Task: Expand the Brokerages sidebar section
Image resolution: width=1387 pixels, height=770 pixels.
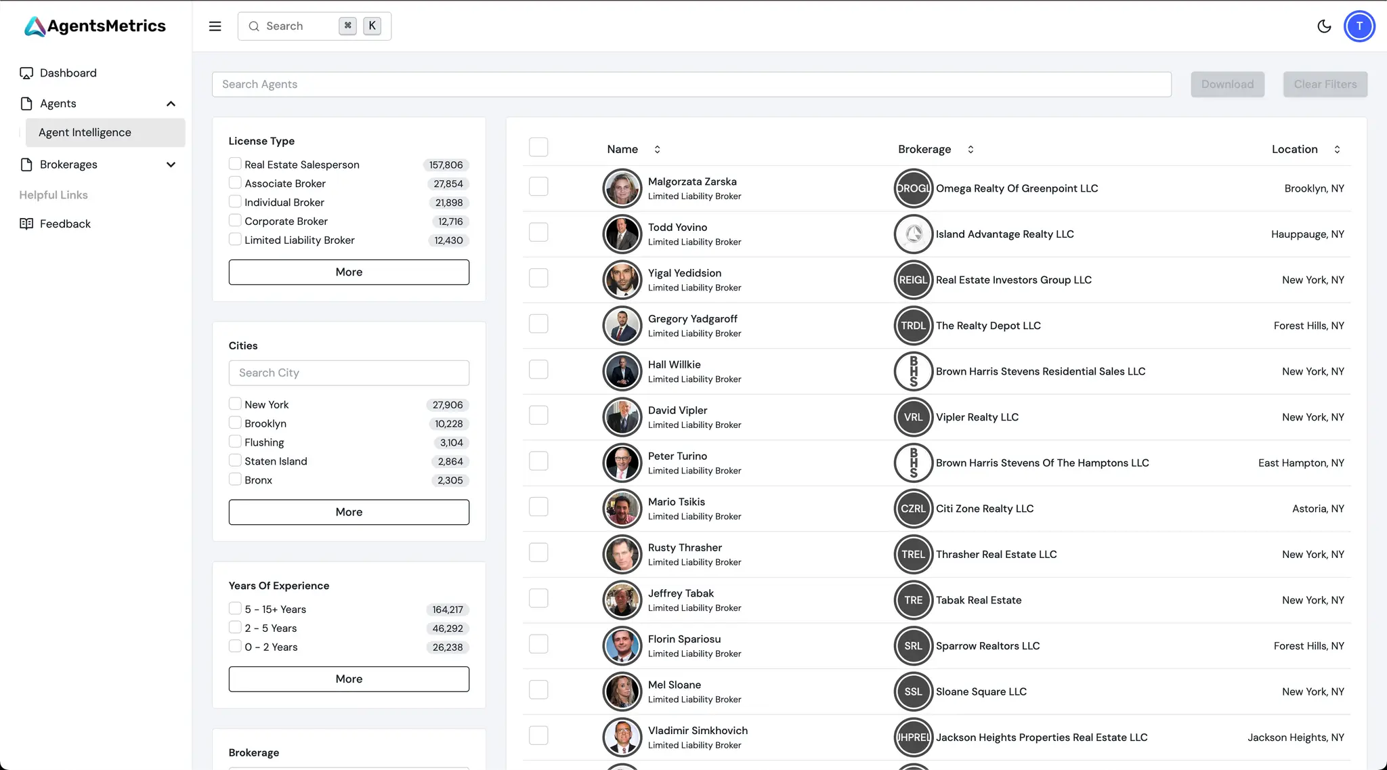Action: point(171,165)
